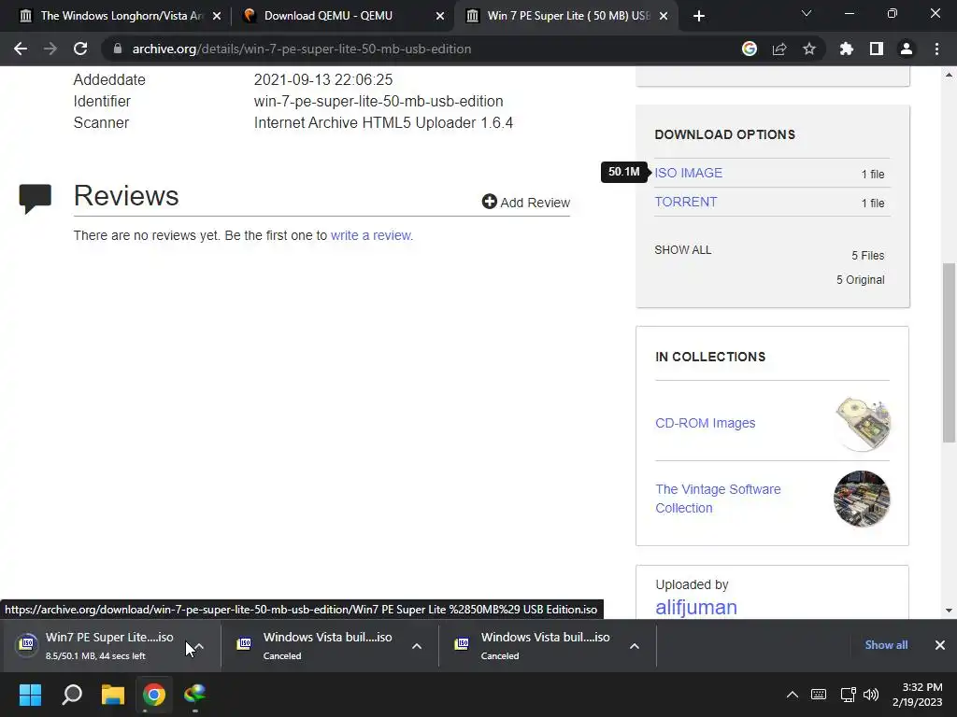The image size is (957, 717).
Task: Open the Windows Start menu
Action: 30,695
